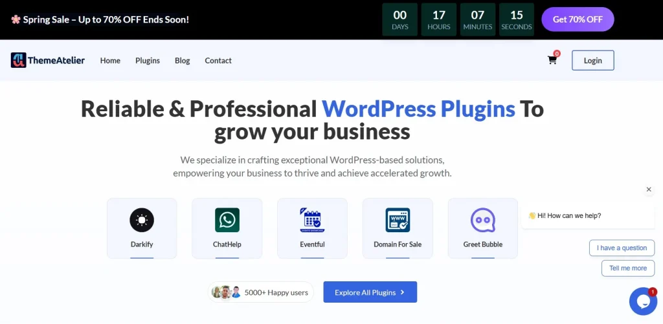Choose 'I have a question' chat option
The width and height of the screenshot is (663, 324).
pyautogui.click(x=622, y=248)
